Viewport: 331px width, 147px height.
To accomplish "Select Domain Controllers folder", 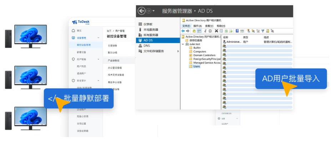I will pos(204,55).
